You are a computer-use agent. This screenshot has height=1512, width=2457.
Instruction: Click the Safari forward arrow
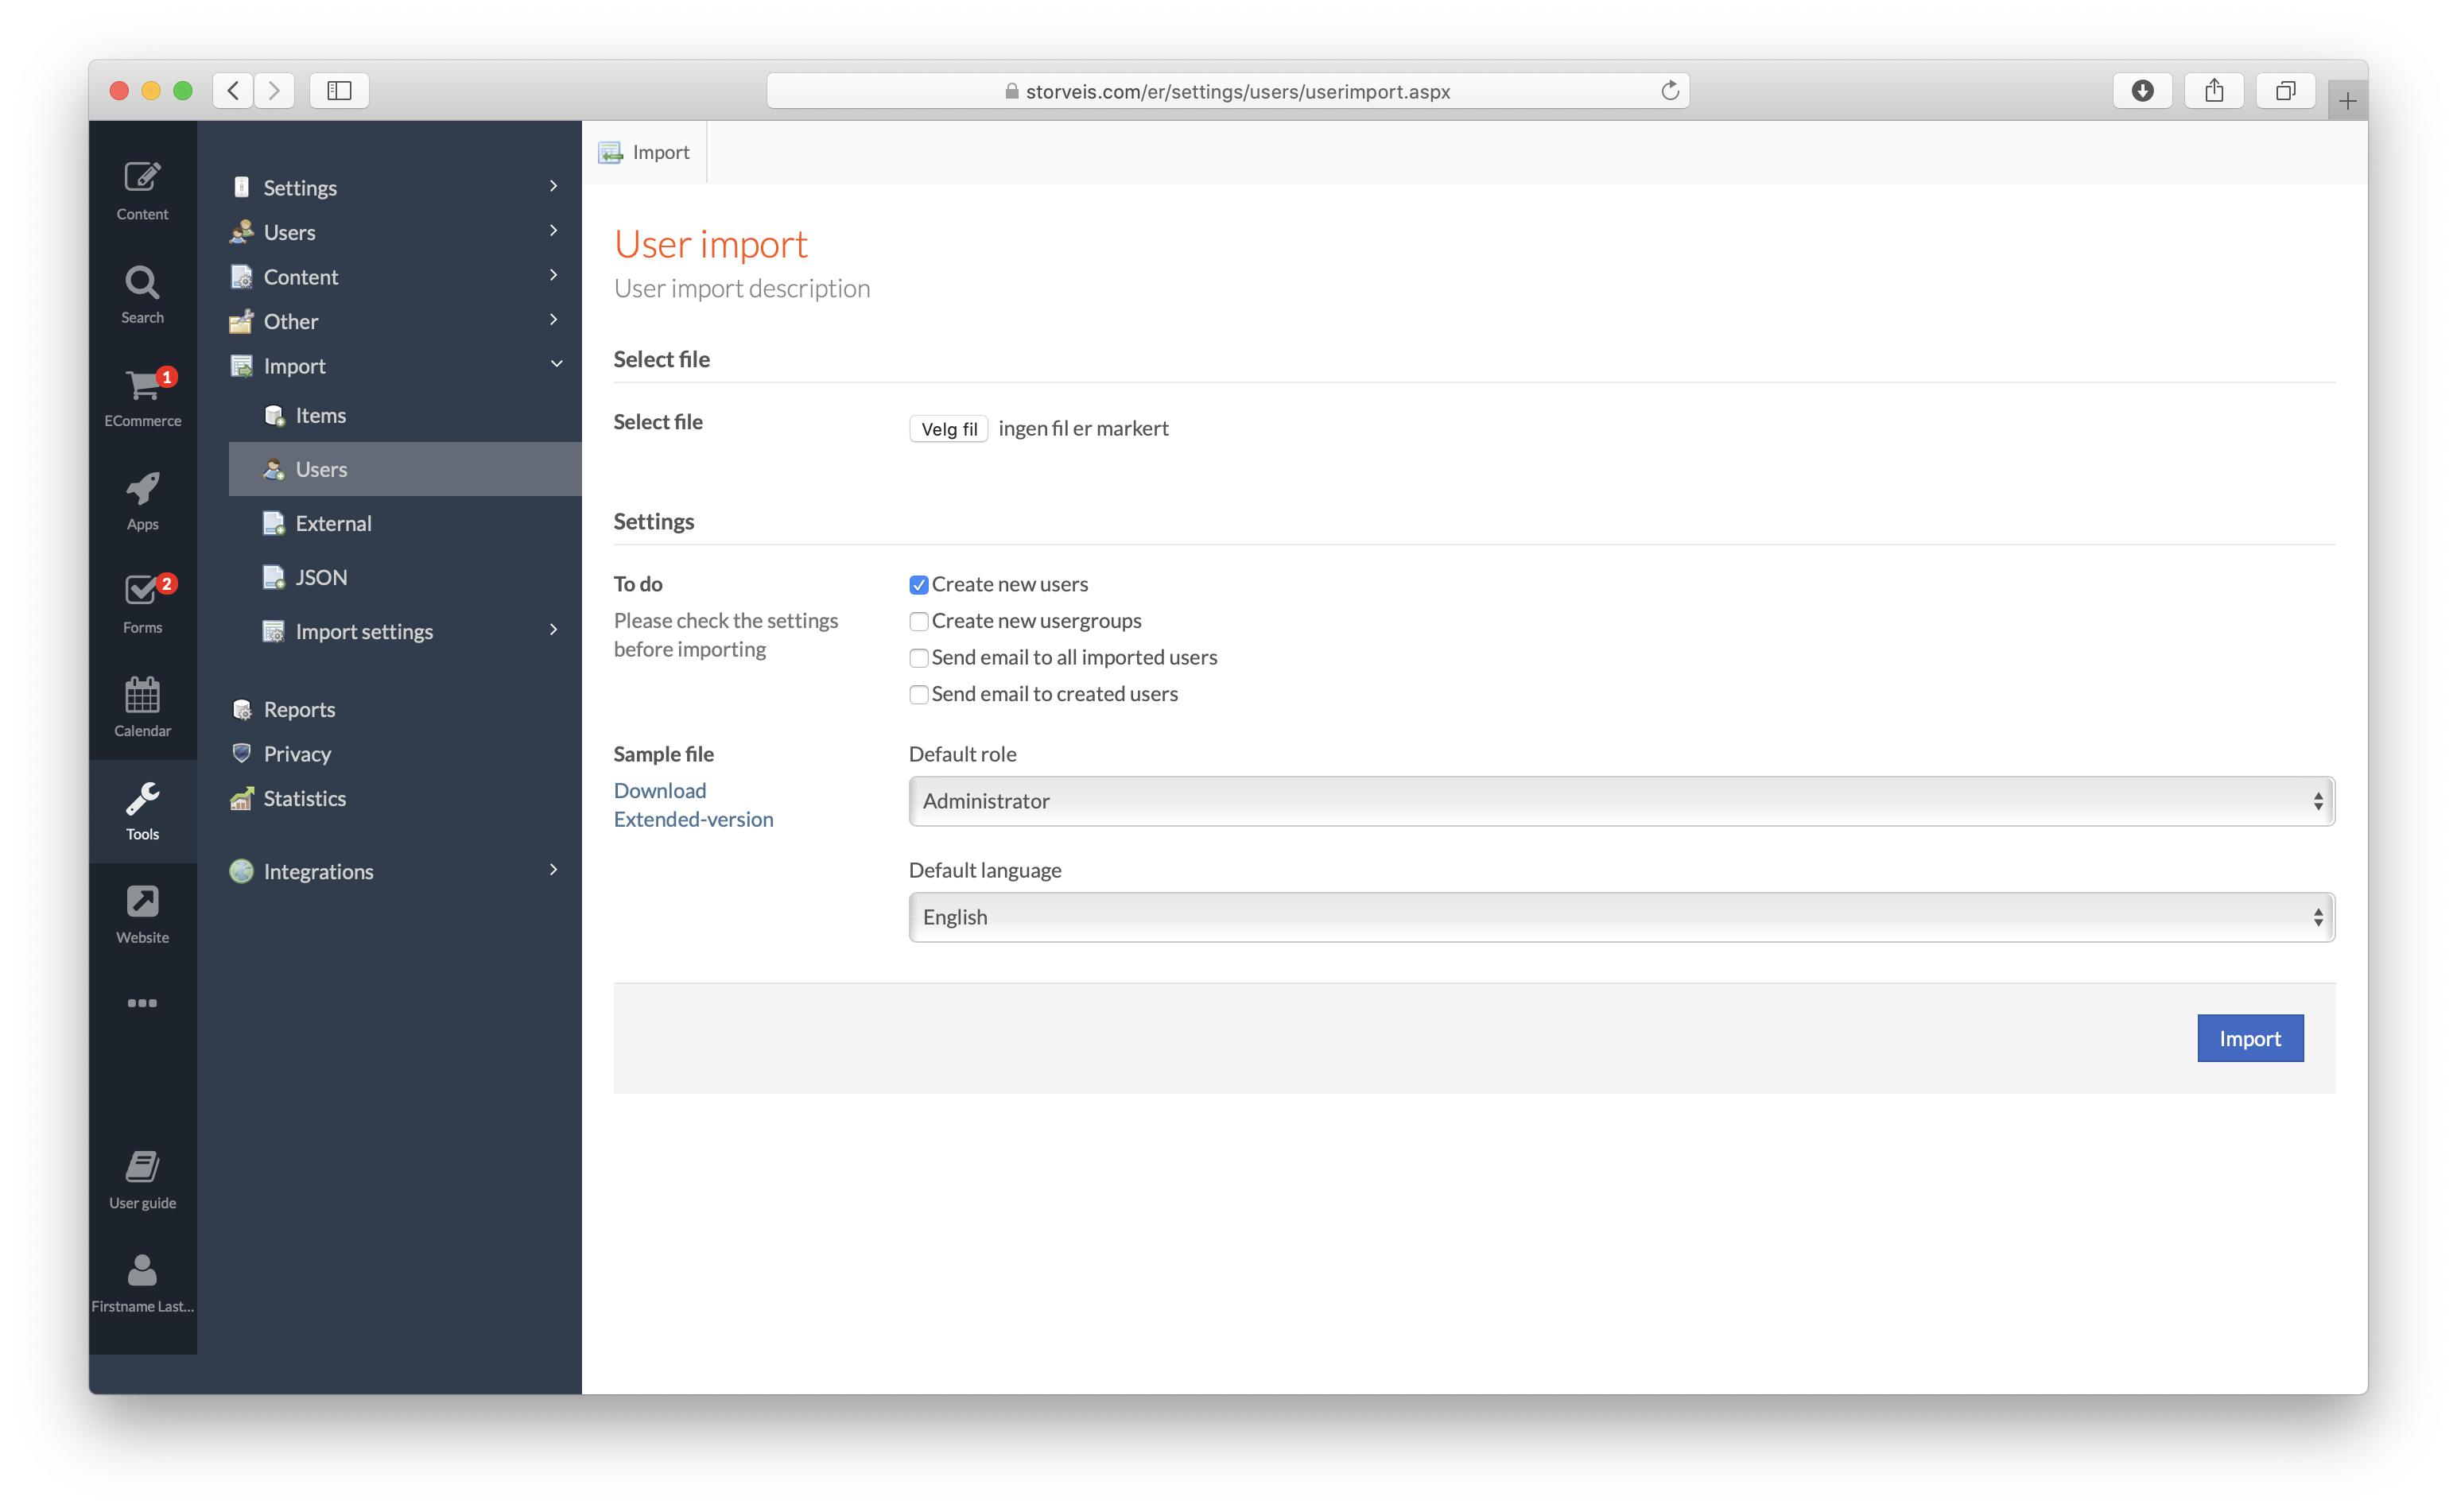pos(274,91)
